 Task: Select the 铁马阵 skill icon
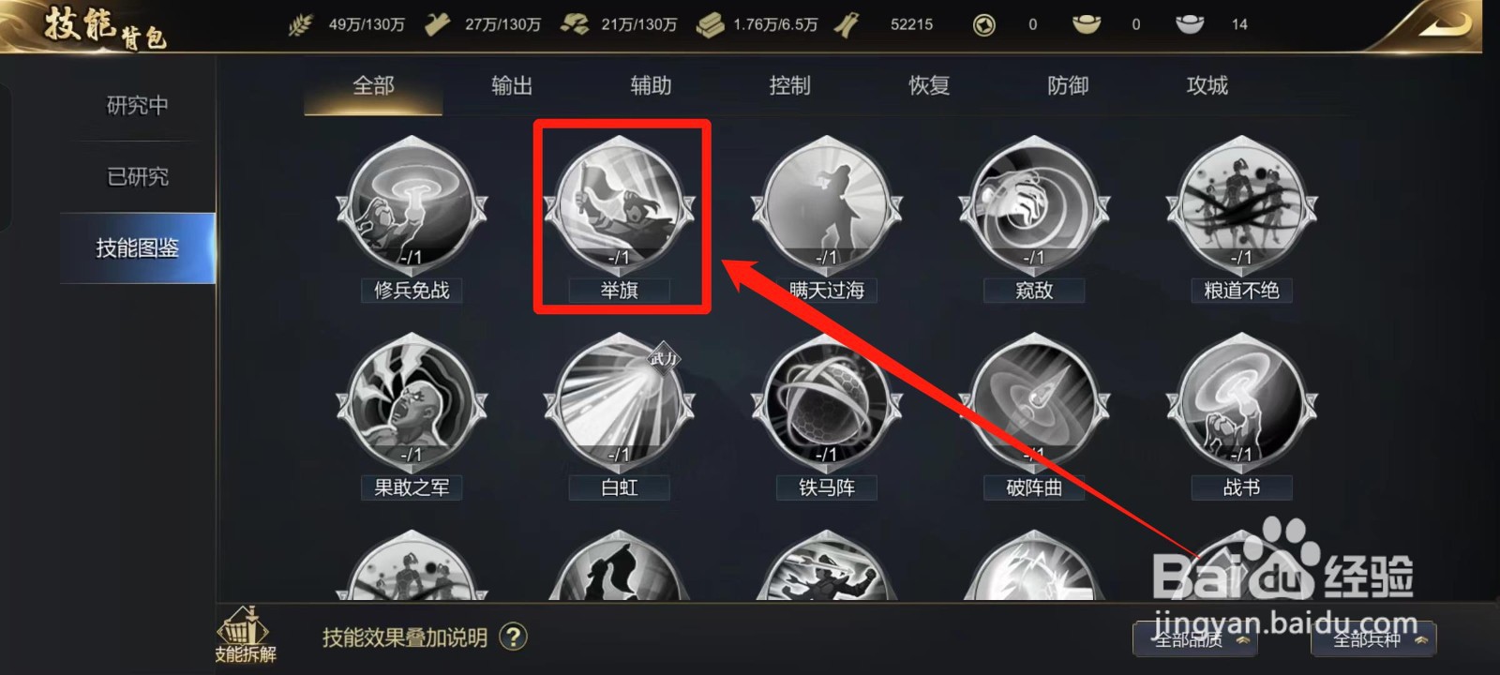coord(826,404)
